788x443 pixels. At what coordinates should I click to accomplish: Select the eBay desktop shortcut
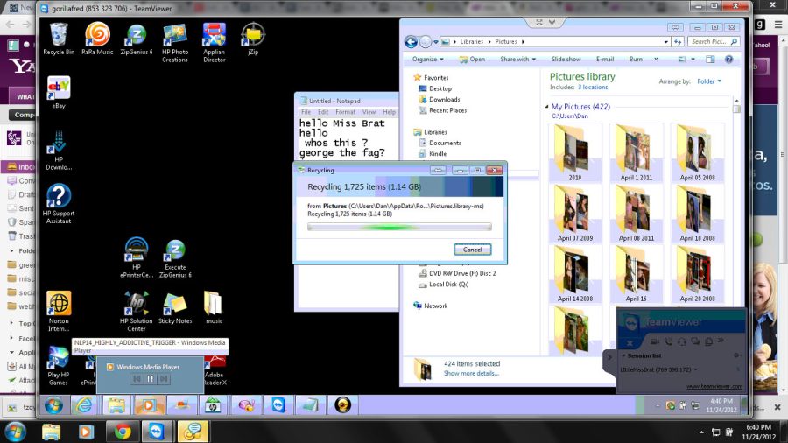(x=59, y=93)
